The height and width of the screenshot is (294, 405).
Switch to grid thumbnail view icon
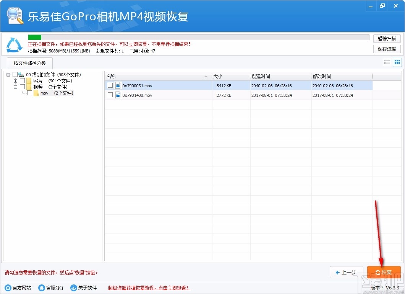click(397, 62)
